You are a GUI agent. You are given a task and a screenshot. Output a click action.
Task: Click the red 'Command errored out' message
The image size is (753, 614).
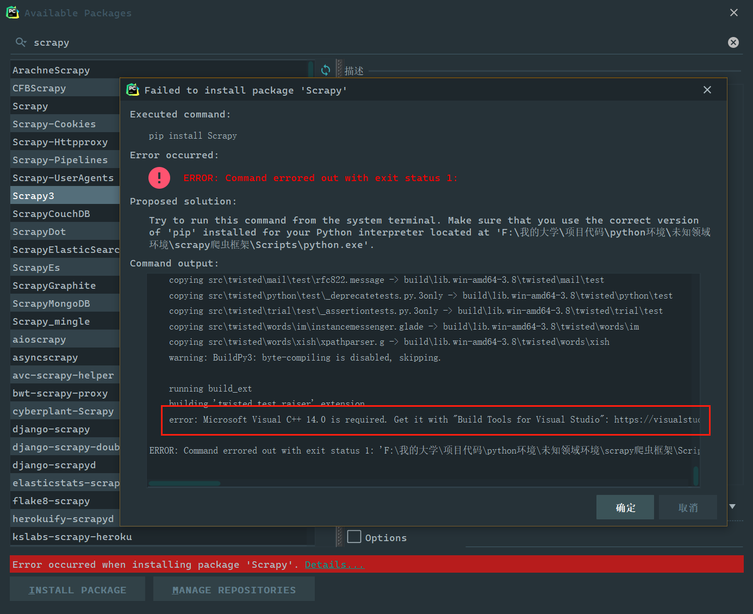[x=321, y=178]
